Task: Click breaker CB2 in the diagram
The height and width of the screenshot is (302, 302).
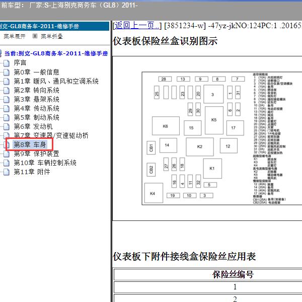Action: [x=151, y=170]
